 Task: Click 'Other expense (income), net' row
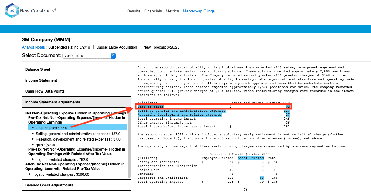[x=213, y=123]
